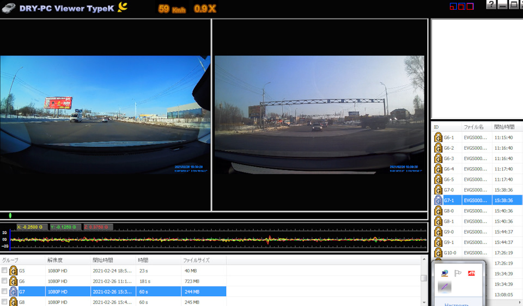Sort file list by ファイル名 header

click(x=477, y=127)
